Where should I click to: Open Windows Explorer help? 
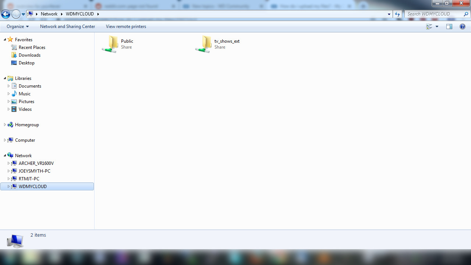tap(463, 26)
